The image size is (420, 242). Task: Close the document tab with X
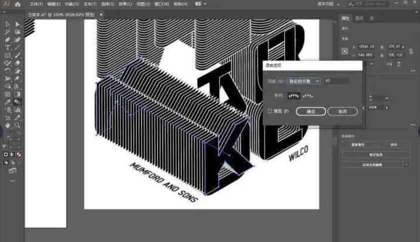(x=101, y=14)
